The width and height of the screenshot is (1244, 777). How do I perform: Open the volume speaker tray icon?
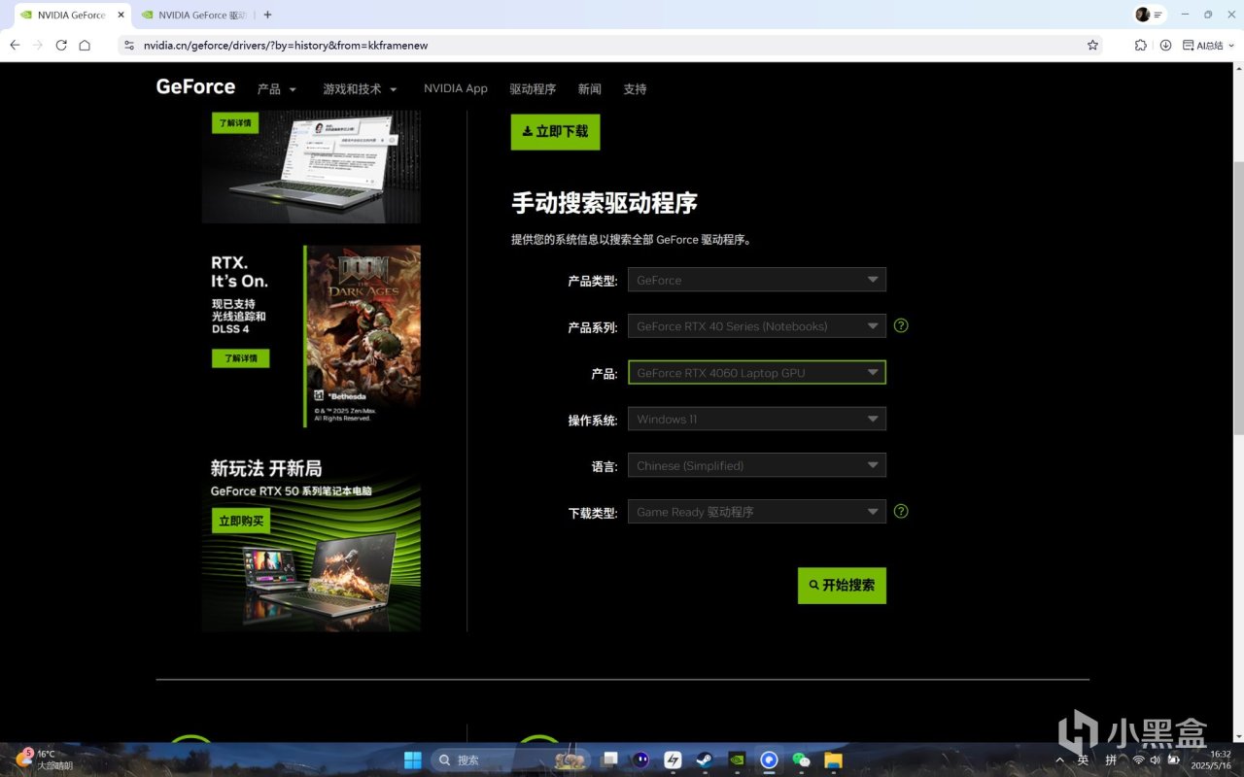coord(1156,760)
